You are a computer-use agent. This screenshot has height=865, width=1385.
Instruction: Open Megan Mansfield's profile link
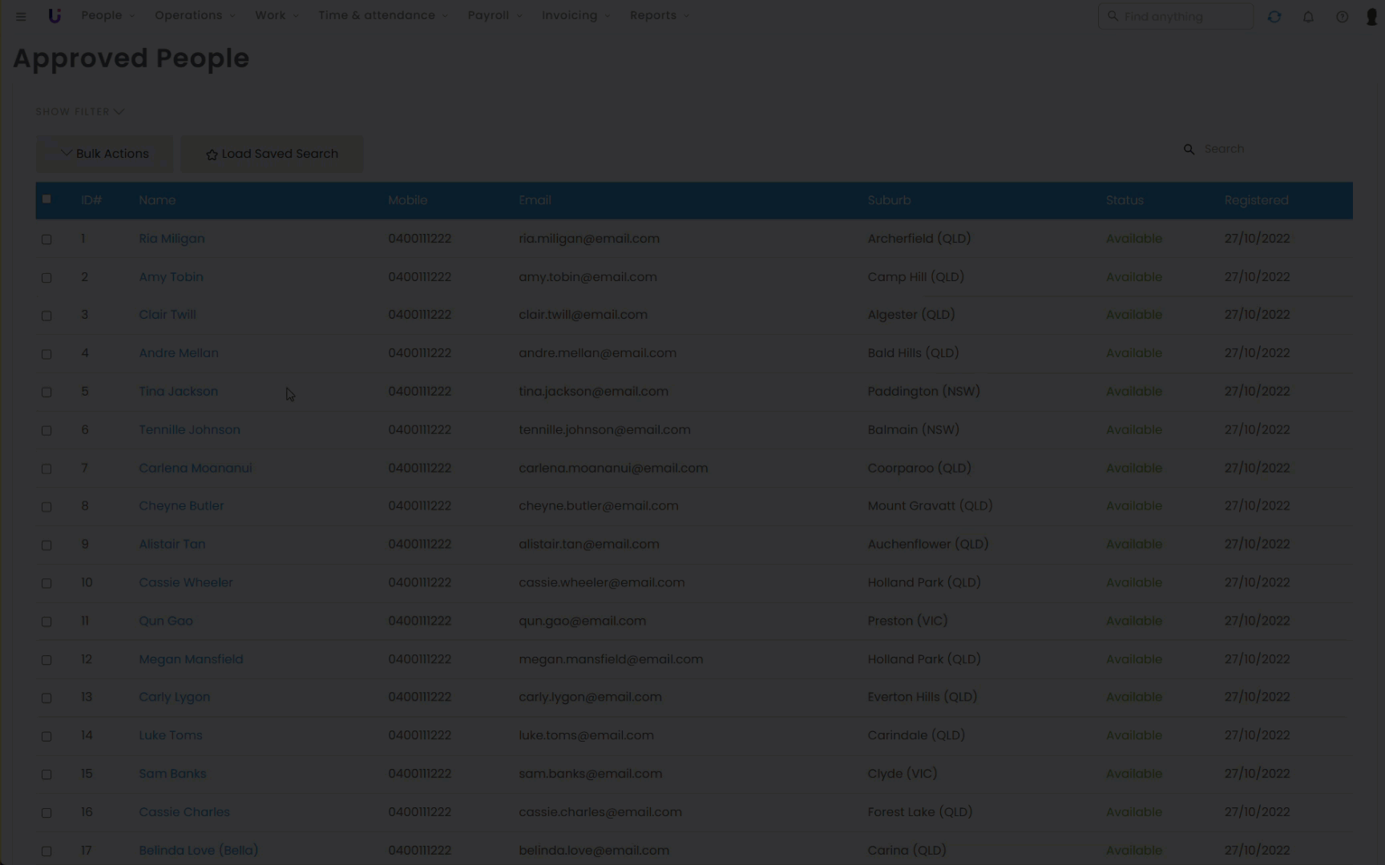coord(190,660)
